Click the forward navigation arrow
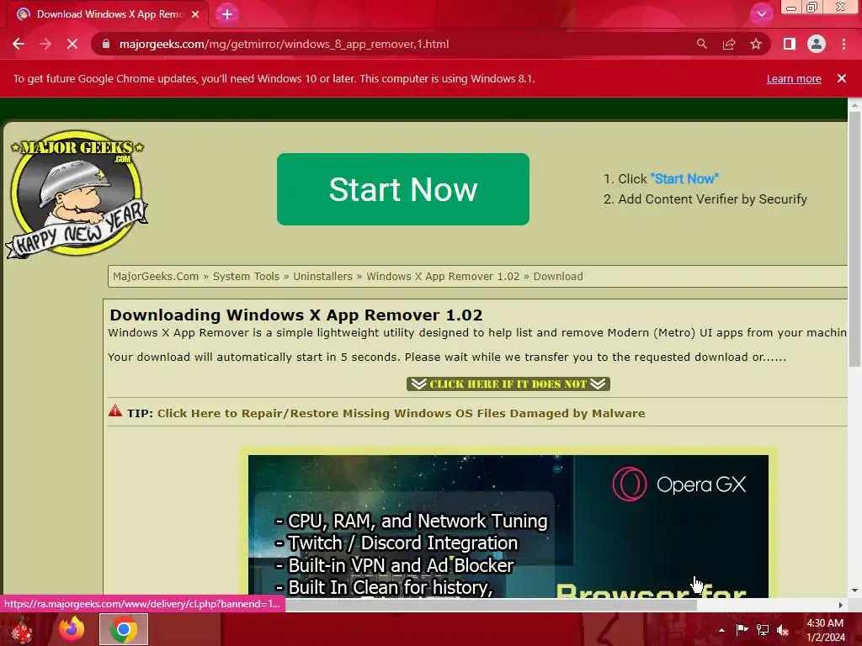Screen dimensions: 862x646 [x=45, y=44]
